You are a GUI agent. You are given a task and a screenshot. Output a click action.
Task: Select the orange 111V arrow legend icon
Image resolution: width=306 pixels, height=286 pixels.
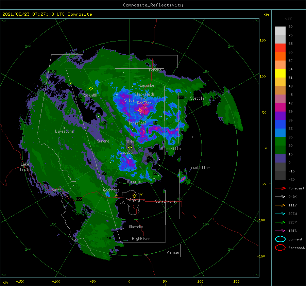coord(280,205)
